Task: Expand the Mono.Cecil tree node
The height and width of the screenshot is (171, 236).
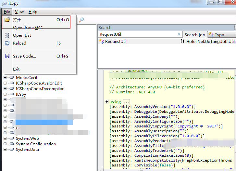Action: [x=5, y=78]
